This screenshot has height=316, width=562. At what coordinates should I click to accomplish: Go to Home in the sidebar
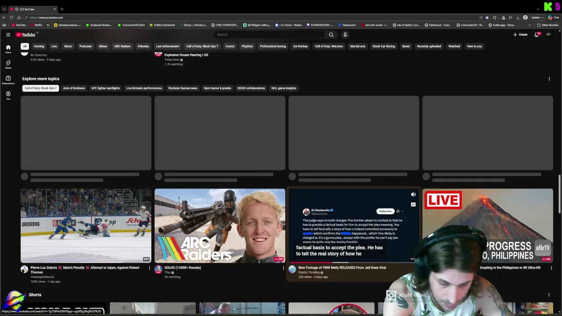pos(8,49)
